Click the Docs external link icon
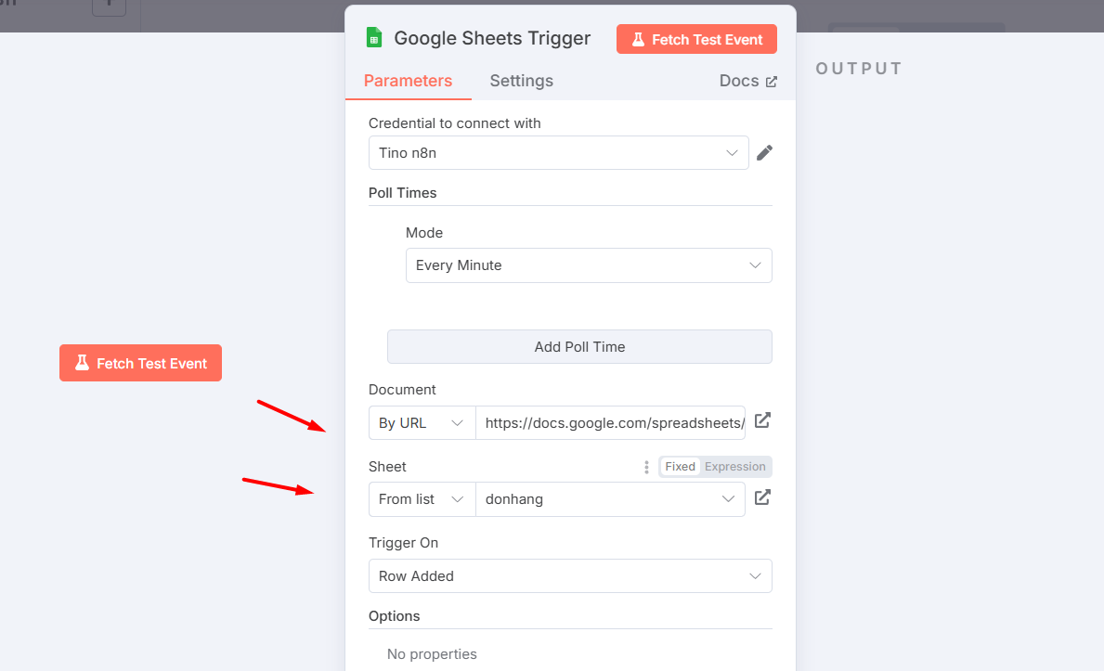This screenshot has height=671, width=1104. tap(772, 82)
